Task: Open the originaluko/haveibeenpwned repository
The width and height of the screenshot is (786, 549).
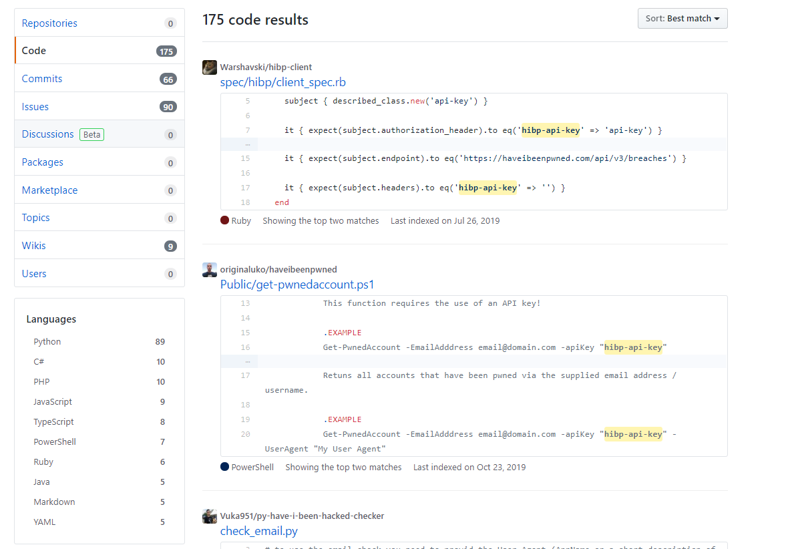Action: (278, 270)
